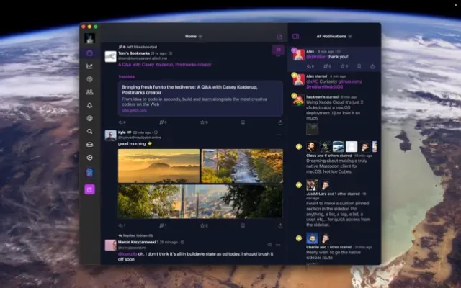Click the Search magnifier in sidebar
The width and height of the screenshot is (461, 288).
89,132
